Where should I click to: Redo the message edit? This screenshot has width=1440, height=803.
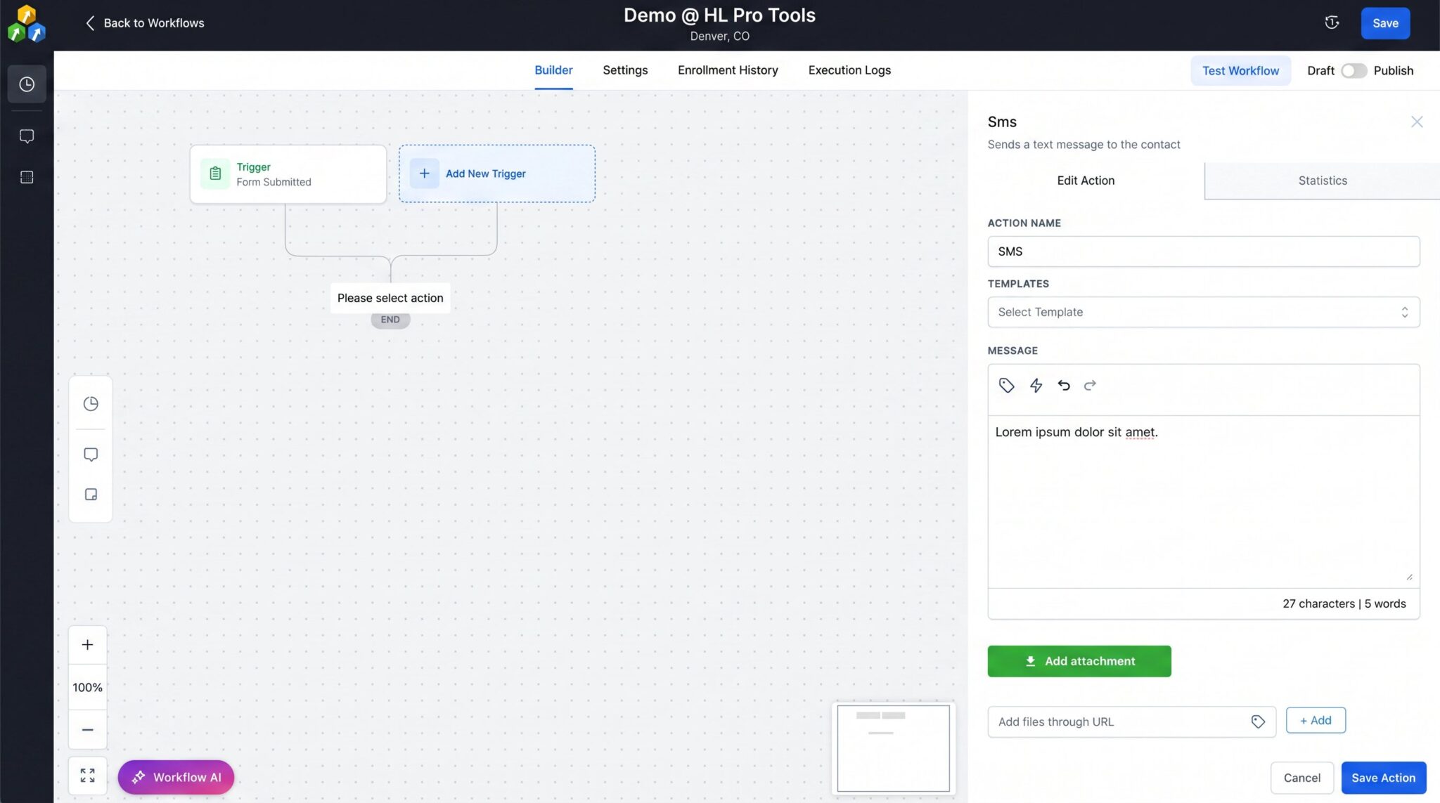pyautogui.click(x=1090, y=385)
